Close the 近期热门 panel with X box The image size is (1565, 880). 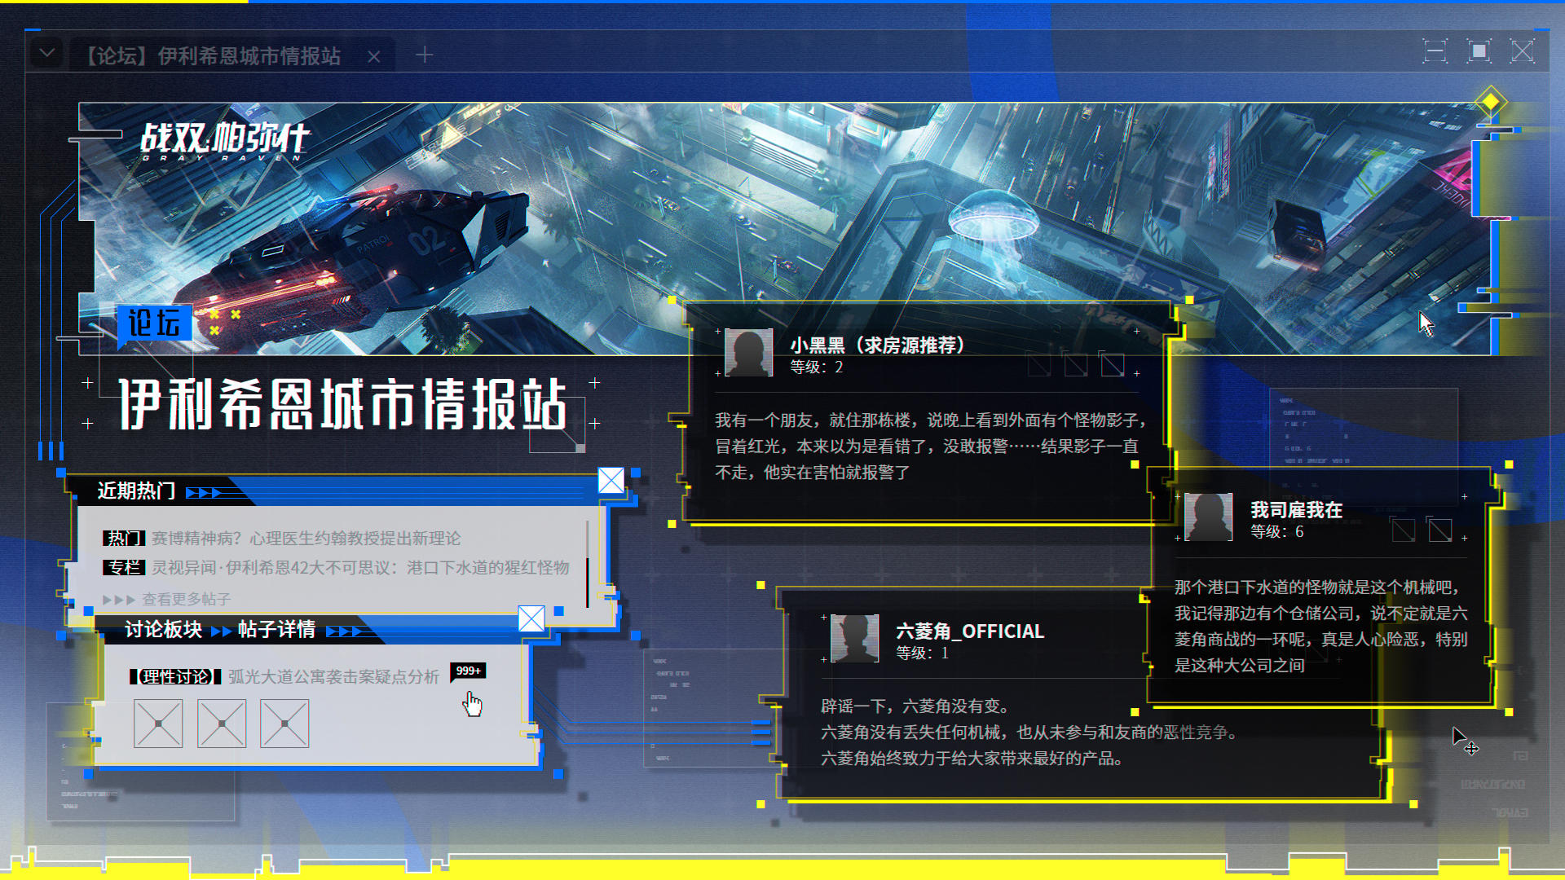point(611,480)
